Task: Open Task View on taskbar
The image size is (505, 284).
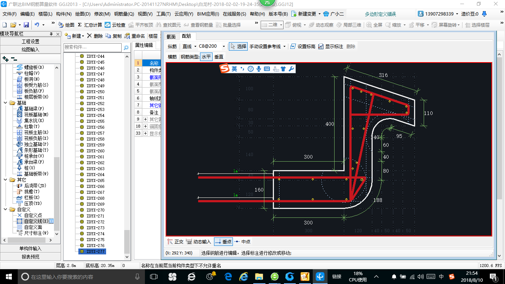Action: (154, 276)
